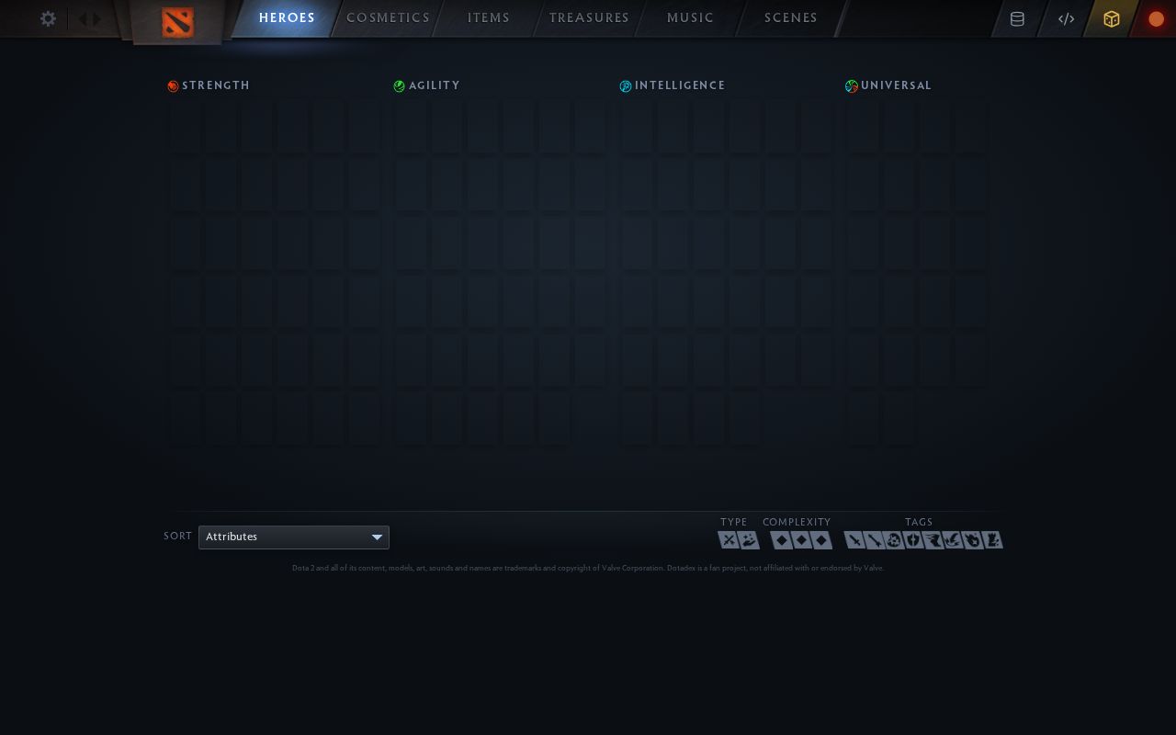
Task: Click the yellow dice icon
Action: pos(1112,19)
